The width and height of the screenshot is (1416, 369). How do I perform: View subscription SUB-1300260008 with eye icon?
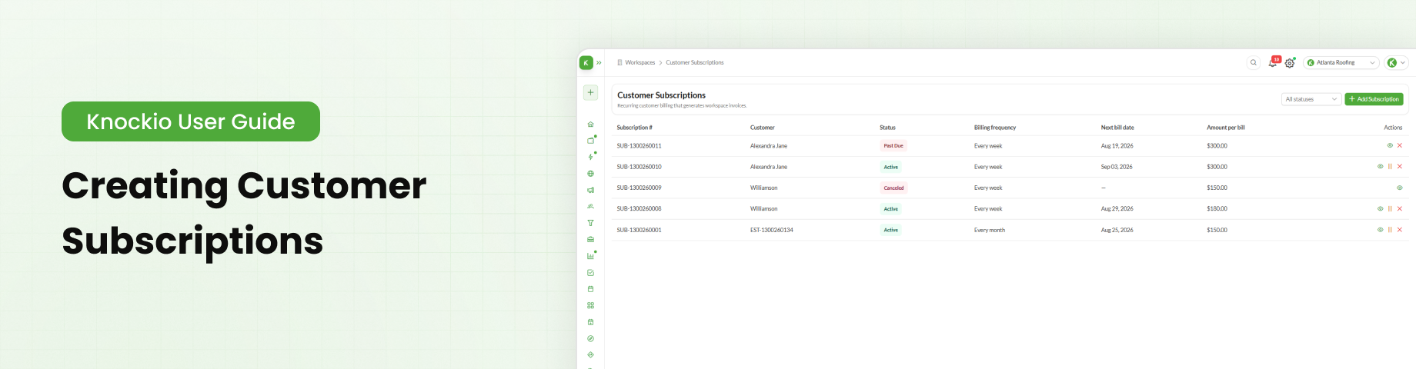(x=1381, y=209)
